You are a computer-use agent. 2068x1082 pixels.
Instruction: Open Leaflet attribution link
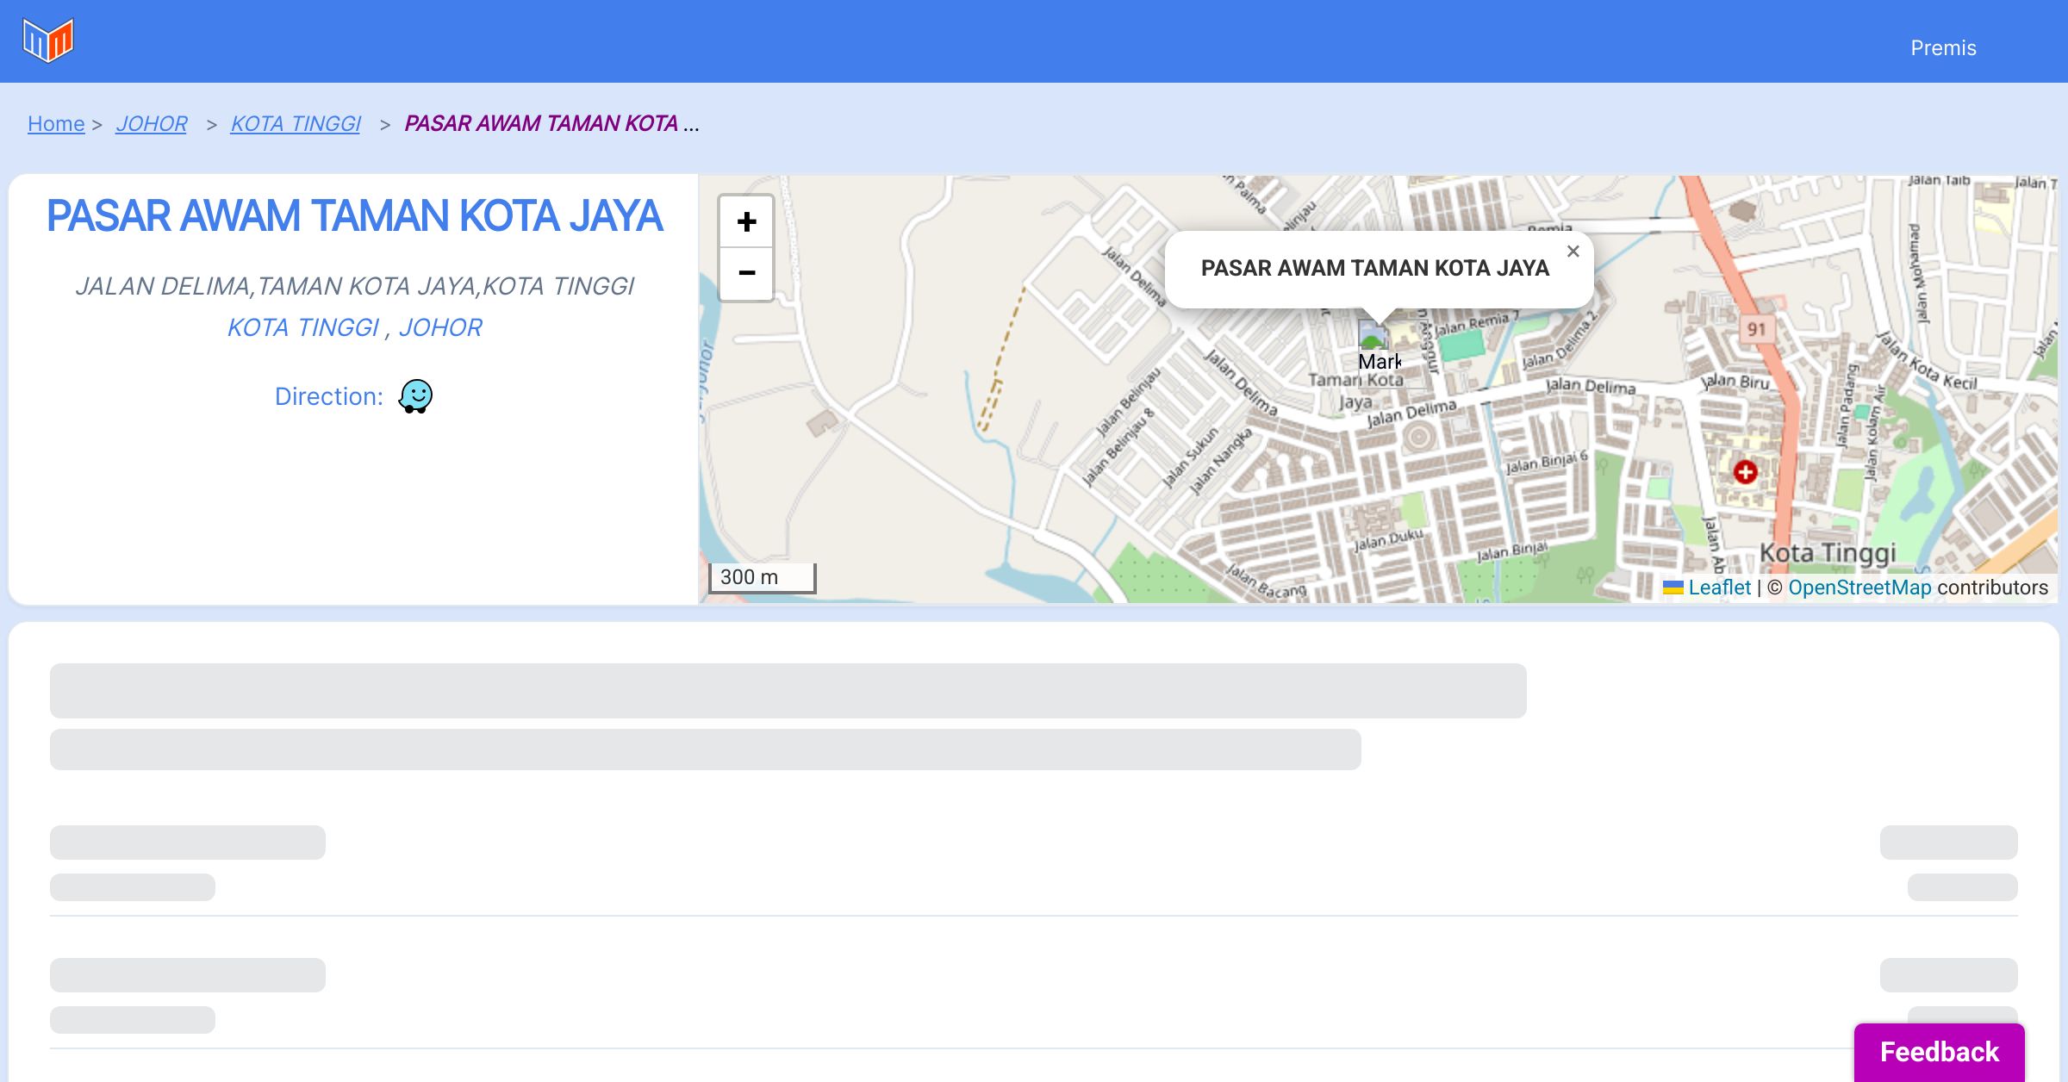point(1719,588)
